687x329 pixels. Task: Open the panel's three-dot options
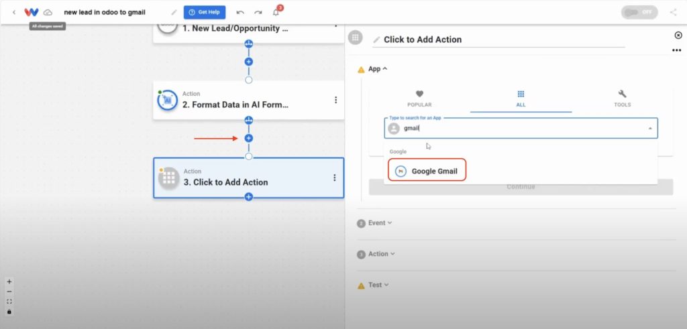click(676, 50)
